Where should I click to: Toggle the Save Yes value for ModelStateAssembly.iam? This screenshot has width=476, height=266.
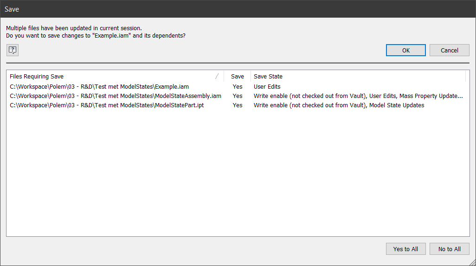(238, 96)
